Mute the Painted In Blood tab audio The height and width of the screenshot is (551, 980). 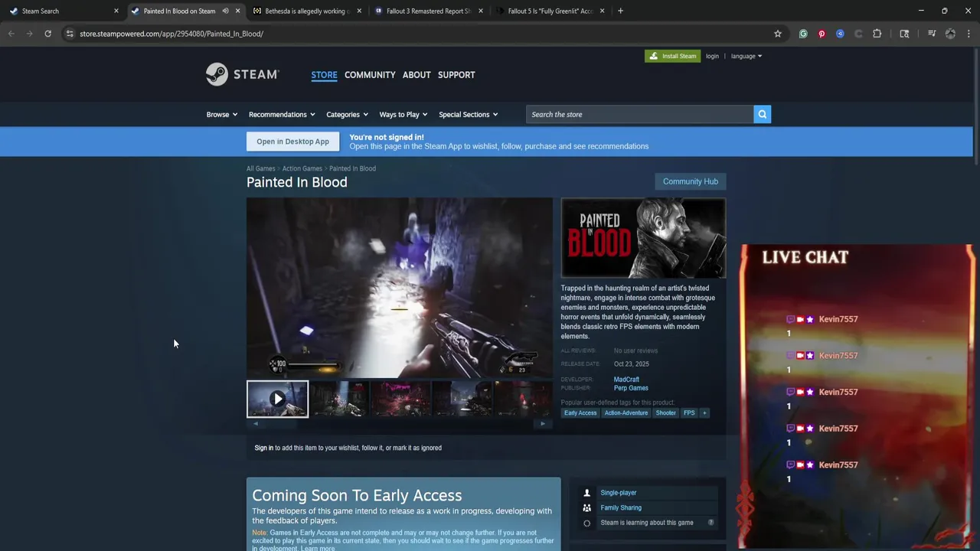tap(225, 11)
